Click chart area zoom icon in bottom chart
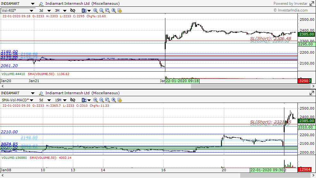The image size is (316, 178). [107, 100]
